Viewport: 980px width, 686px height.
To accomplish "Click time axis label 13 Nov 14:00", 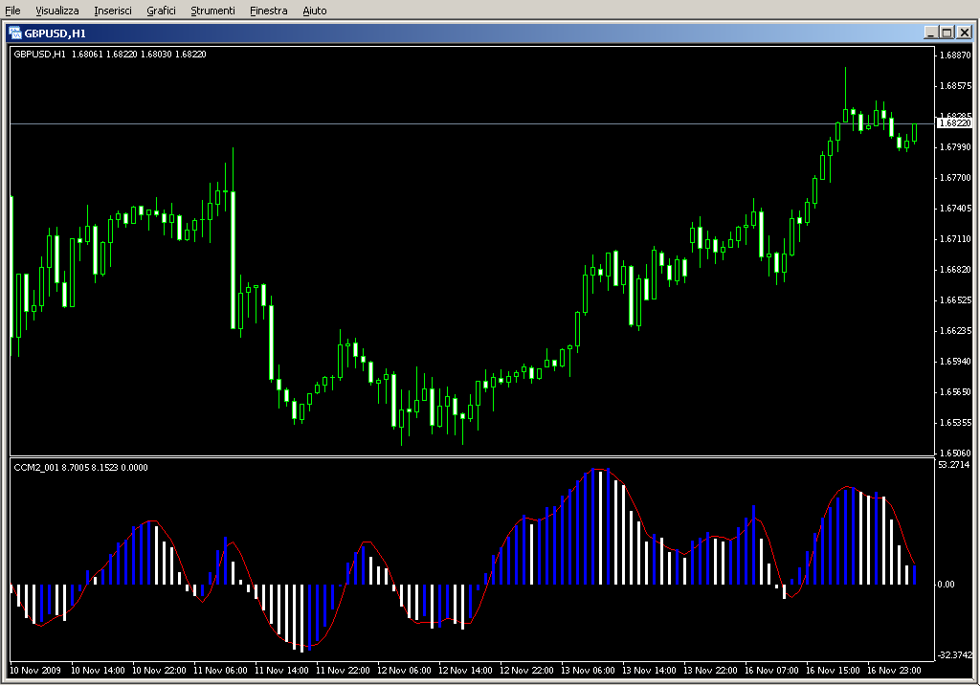I will pyautogui.click(x=649, y=671).
